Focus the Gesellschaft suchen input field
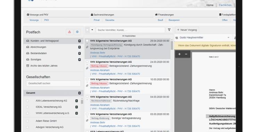This screenshot has width=257, height=132. [x=53, y=83]
